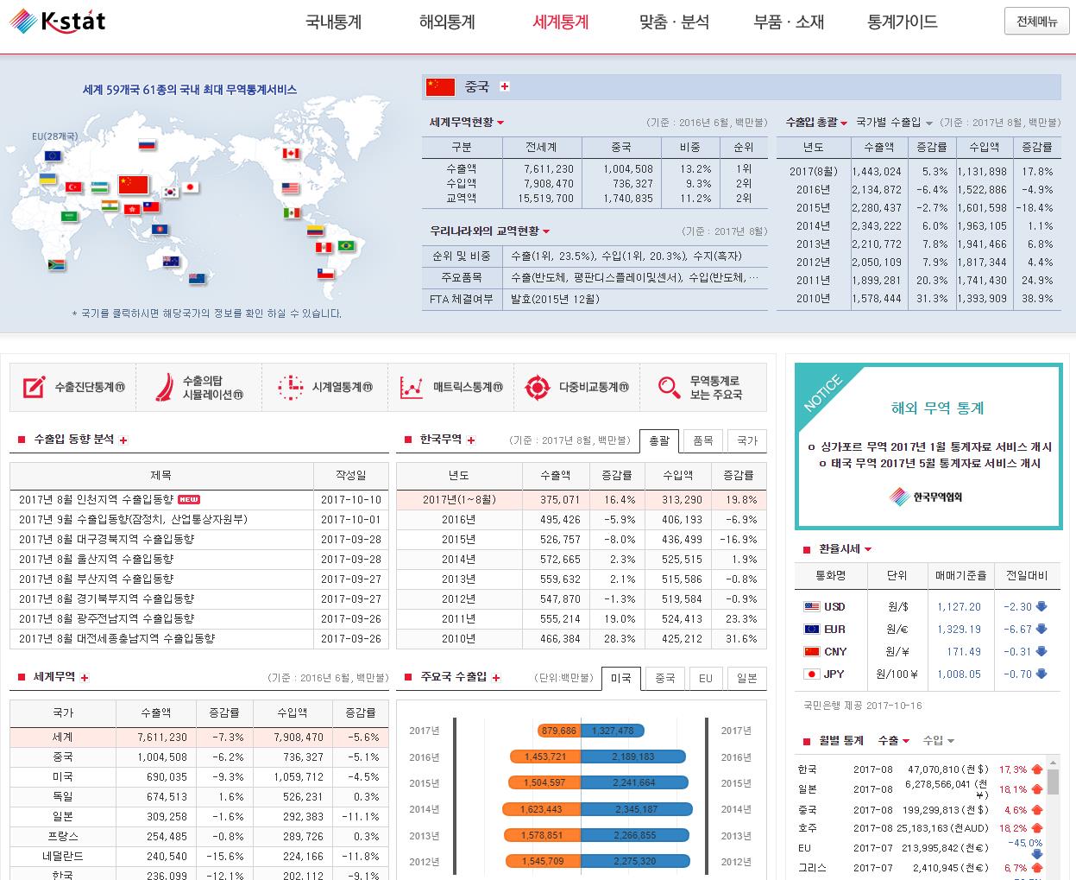Switch 주요국 수출입 chart to 중국 tab
The height and width of the screenshot is (880, 1076).
coord(664,678)
